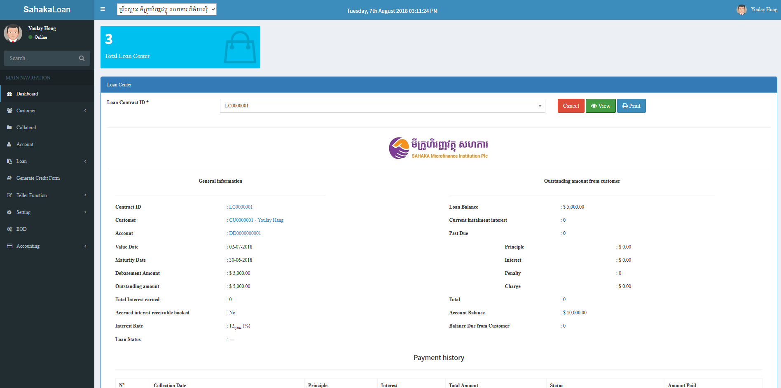Click the sidebar Search input field

tap(41, 58)
